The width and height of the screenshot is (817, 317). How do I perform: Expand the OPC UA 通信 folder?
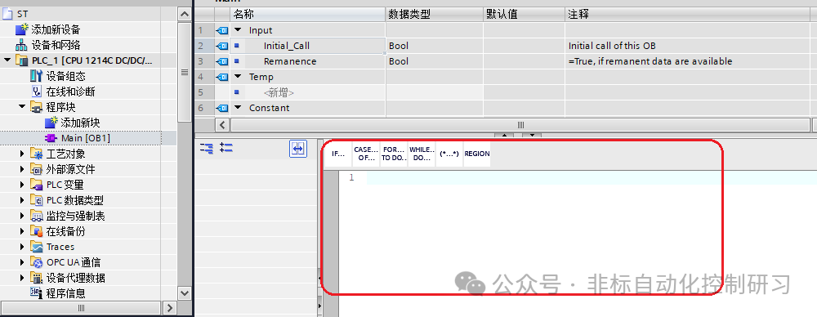[x=22, y=262]
